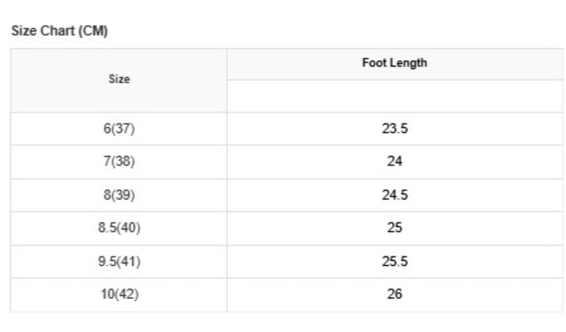Click the 24 foot length value
Image resolution: width=566 pixels, height=332 pixels.
(x=395, y=162)
